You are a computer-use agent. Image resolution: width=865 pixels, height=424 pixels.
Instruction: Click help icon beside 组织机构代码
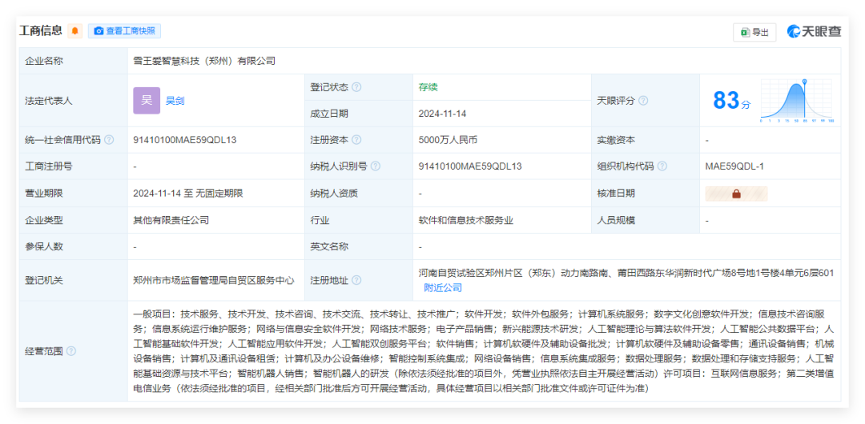[662, 166]
